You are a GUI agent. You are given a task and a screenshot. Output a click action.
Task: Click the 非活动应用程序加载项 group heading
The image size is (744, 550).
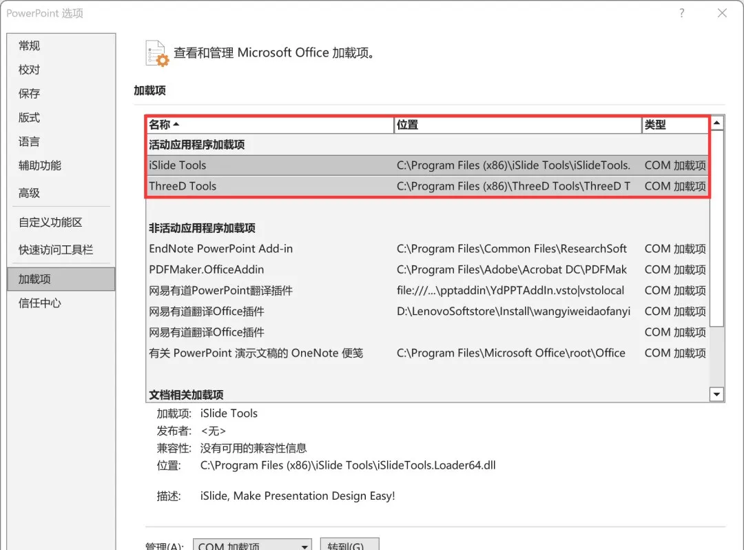click(x=202, y=227)
